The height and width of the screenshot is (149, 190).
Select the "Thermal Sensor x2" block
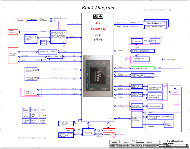click(x=66, y=135)
